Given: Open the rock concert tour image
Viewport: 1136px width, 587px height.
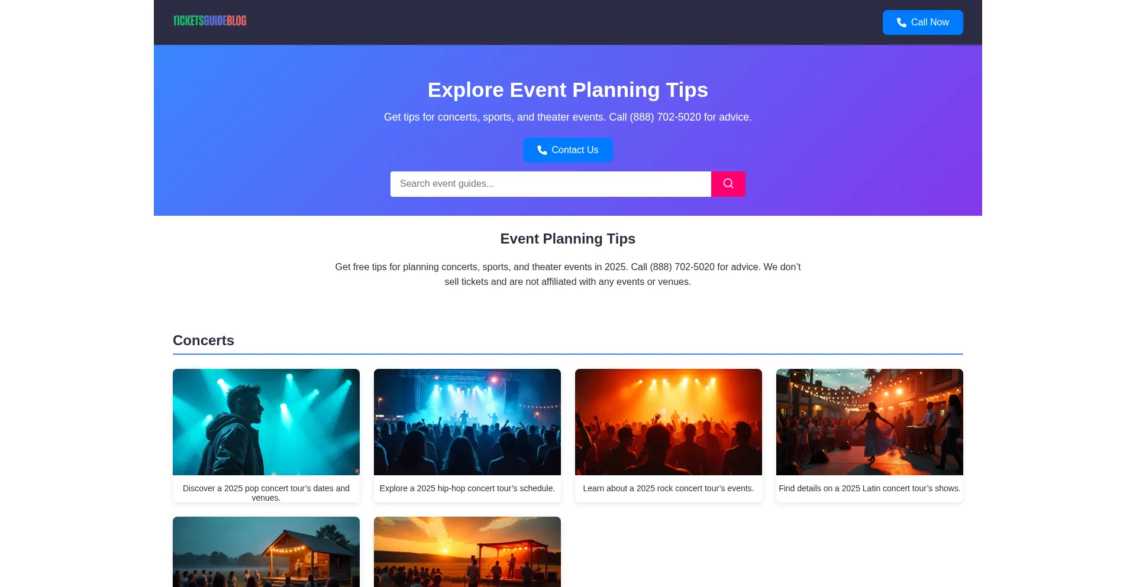Looking at the screenshot, I should tap(669, 422).
